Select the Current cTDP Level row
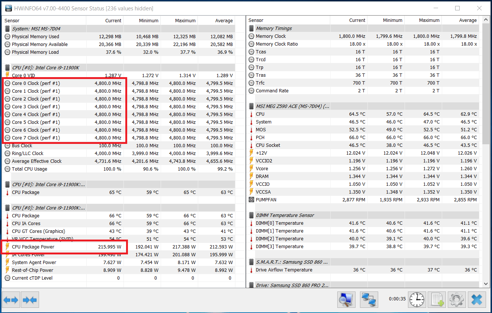The image size is (492, 313). [119, 278]
